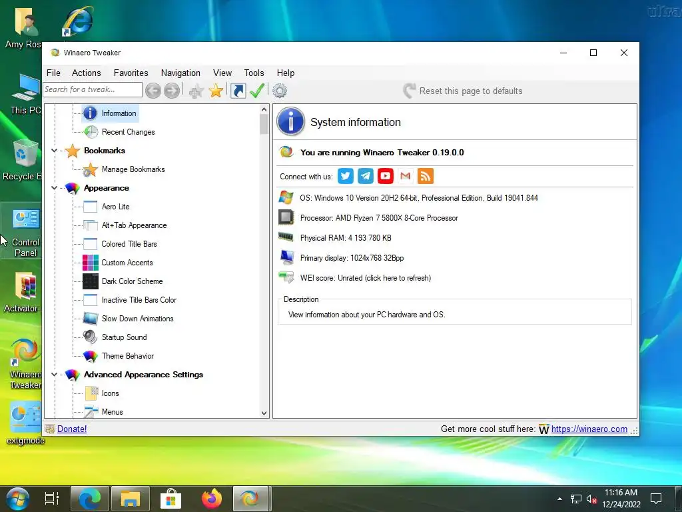
Task: Open the Actions menu
Action: click(86, 73)
